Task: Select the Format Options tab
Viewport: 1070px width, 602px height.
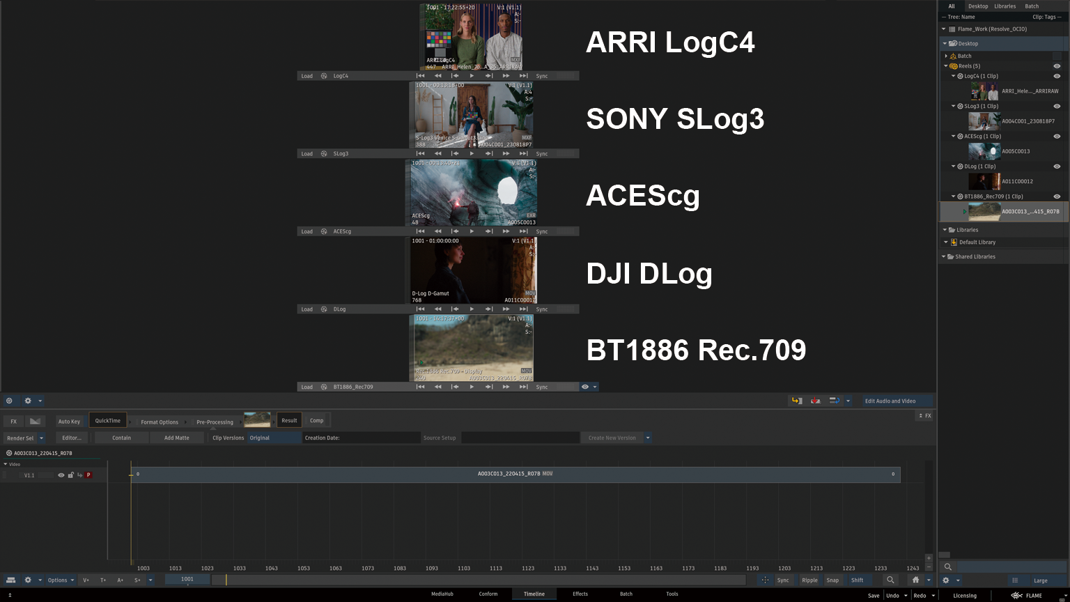Action: (x=160, y=422)
